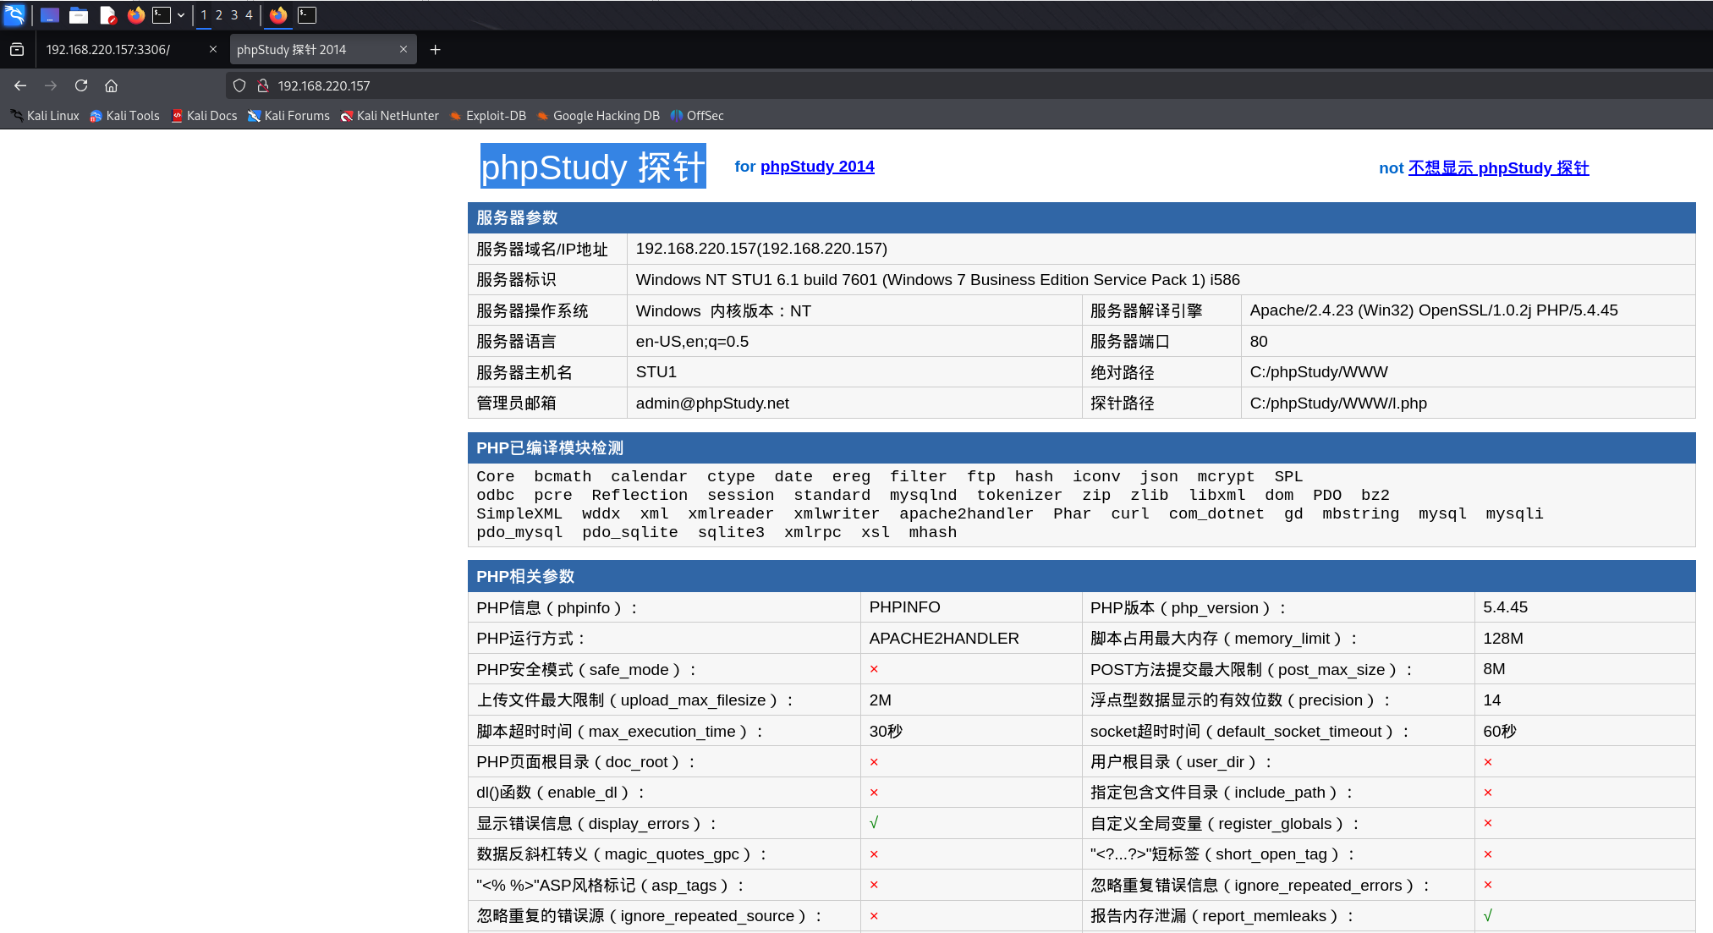Screen dimensions: 1713x933
Task: Click the Firefox view tabs icon
Action: 17,50
